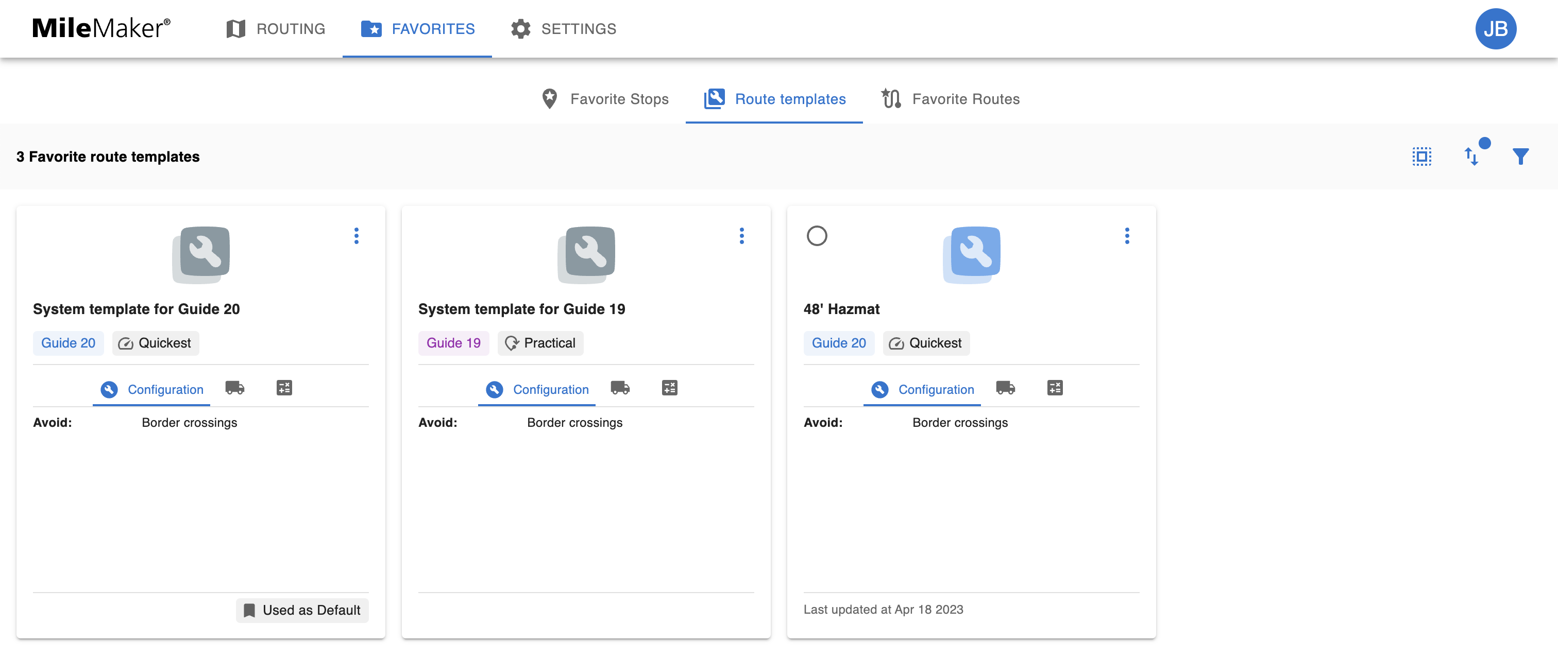Click the wrench icon of Guide 19 system template
Screen dimensions: 1558x659
click(586, 254)
